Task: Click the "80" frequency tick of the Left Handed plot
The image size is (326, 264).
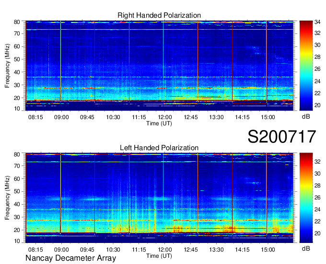Action: [17, 154]
